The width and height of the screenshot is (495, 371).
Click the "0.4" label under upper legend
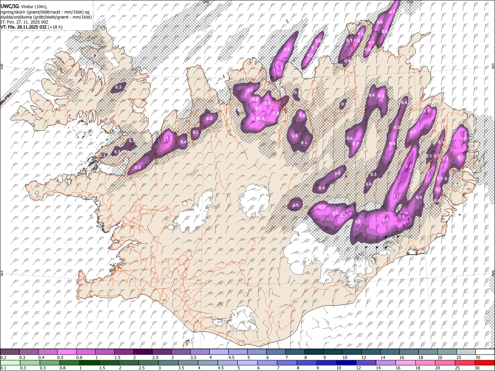pos(41,357)
